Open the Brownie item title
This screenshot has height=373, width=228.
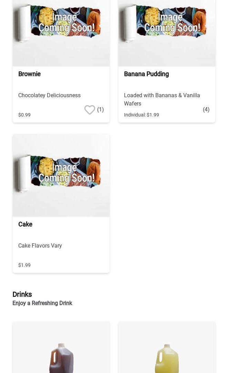point(29,74)
